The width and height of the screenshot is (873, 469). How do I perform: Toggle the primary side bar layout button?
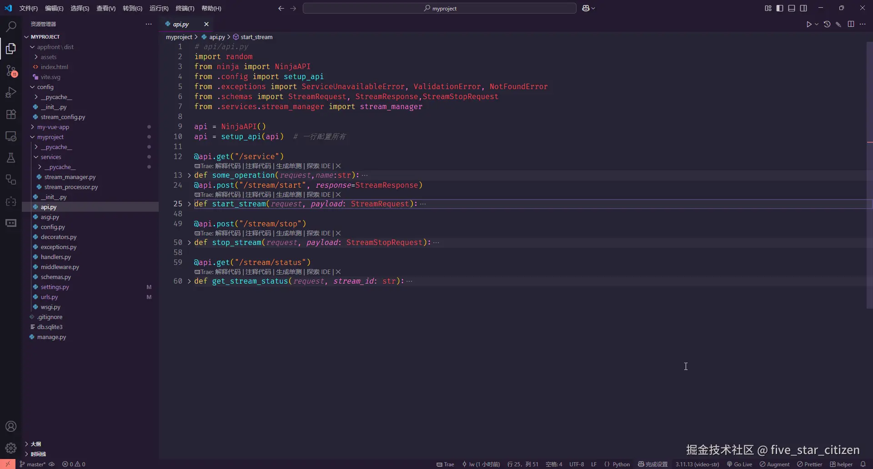pos(780,8)
